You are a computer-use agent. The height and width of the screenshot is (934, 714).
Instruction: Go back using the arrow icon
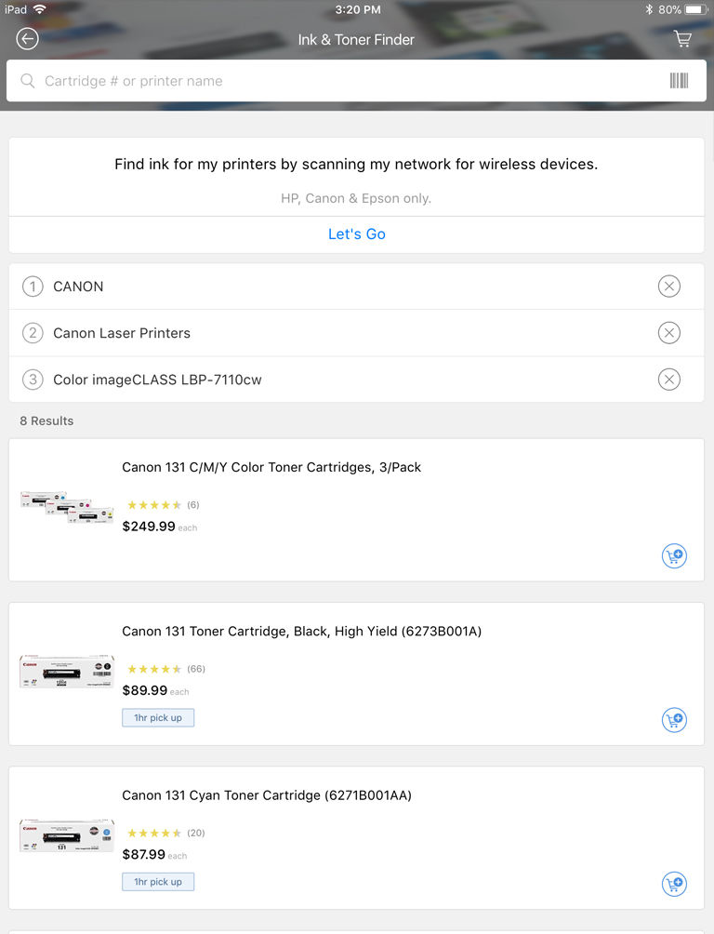(27, 39)
